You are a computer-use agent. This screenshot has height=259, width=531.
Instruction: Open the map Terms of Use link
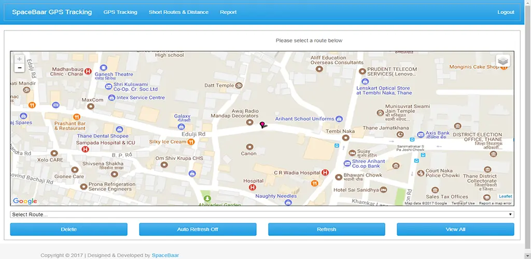point(463,203)
